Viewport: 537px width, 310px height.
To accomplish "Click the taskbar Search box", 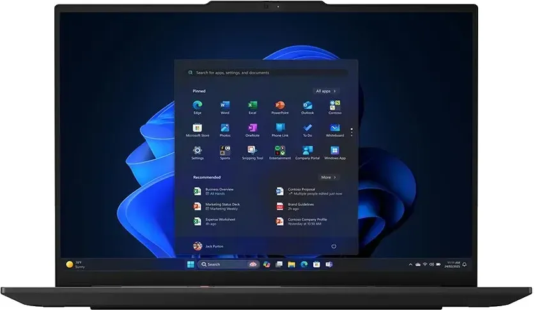I will coord(228,264).
